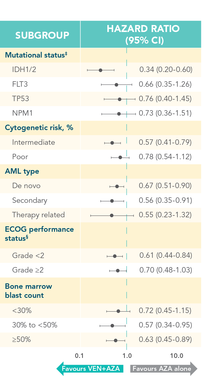This screenshot has width=209, height=376.
Task: Click the Grade ≥2 row label
Action: pyautogui.click(x=28, y=270)
